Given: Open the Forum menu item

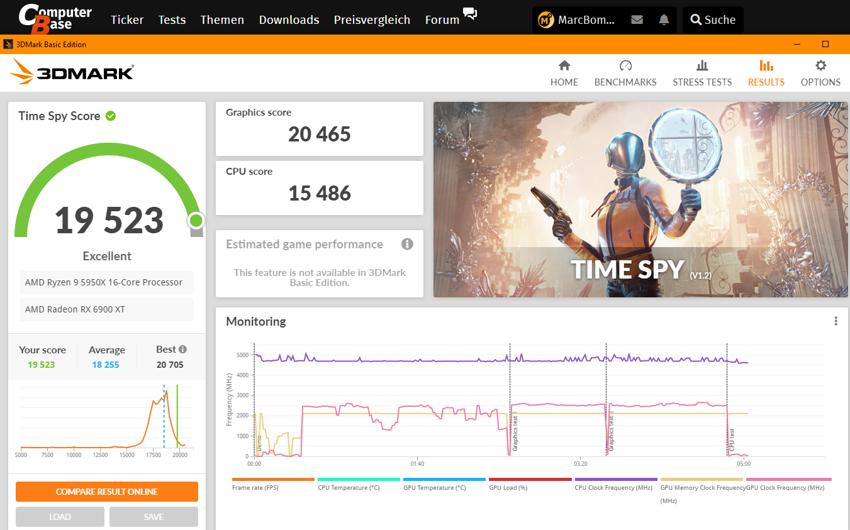Looking at the screenshot, I should (442, 20).
